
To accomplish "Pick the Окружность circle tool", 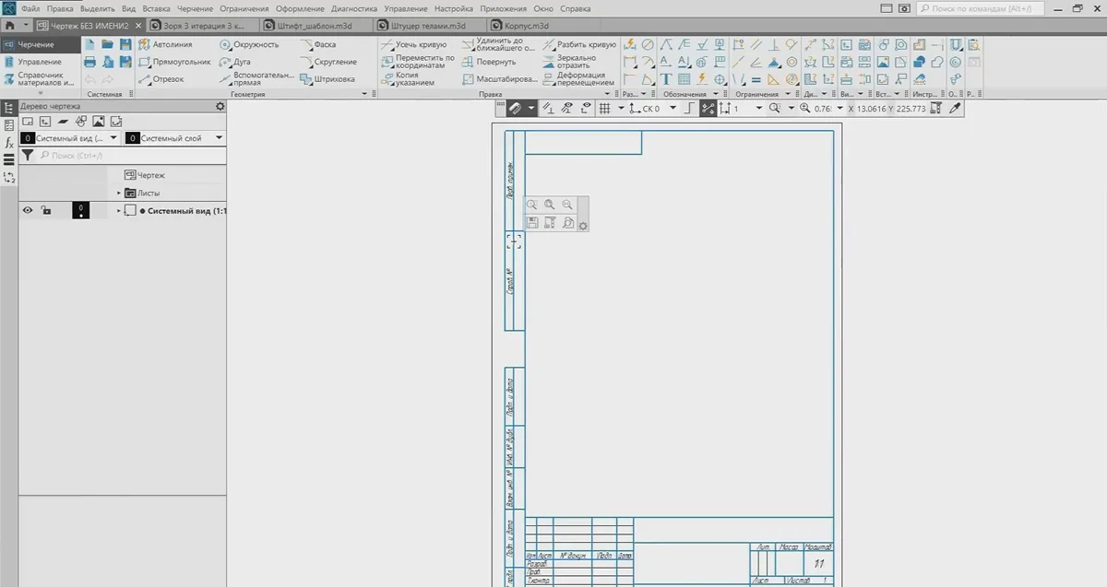I will point(249,44).
